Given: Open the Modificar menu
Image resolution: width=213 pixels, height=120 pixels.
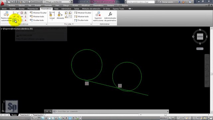Looking at the screenshot, I should click(x=86, y=5).
